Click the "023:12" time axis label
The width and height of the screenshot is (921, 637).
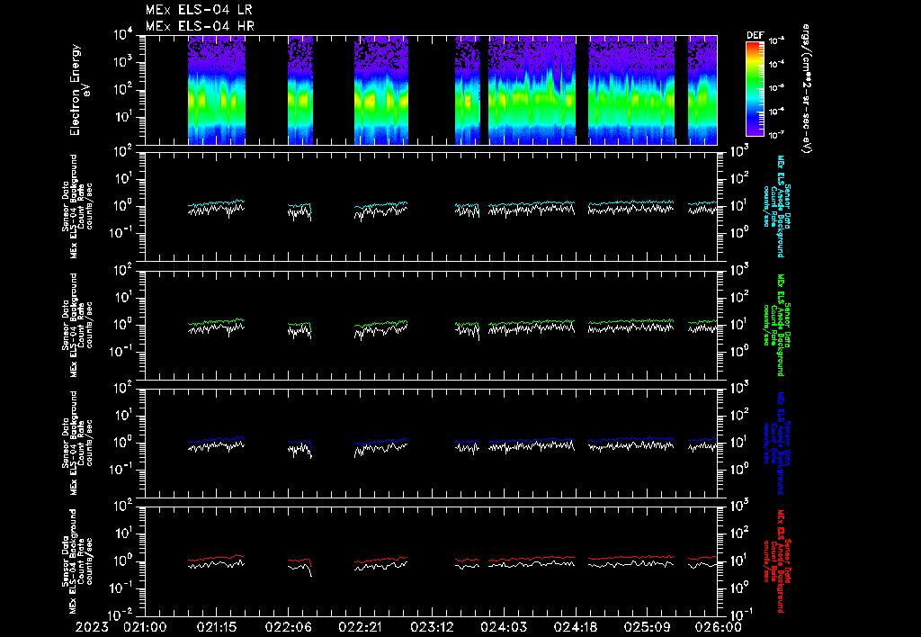tap(431, 627)
